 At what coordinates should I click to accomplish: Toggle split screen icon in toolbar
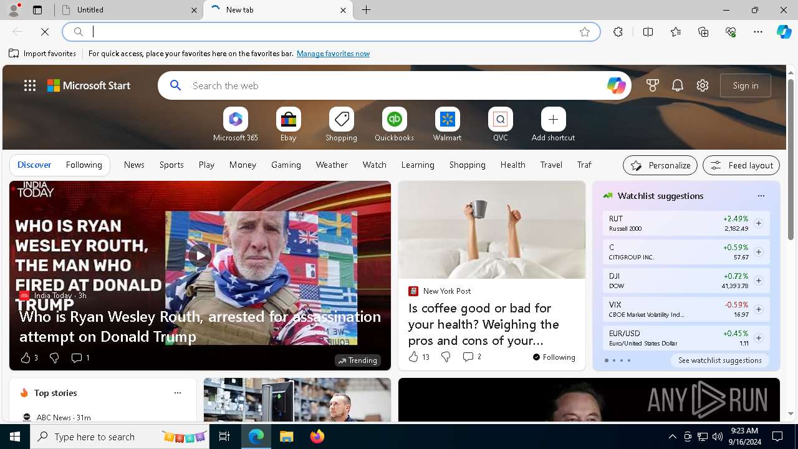click(648, 32)
